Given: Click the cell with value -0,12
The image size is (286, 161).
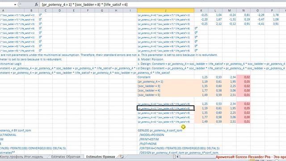Looking at the screenshot, I should click(x=229, y=24).
